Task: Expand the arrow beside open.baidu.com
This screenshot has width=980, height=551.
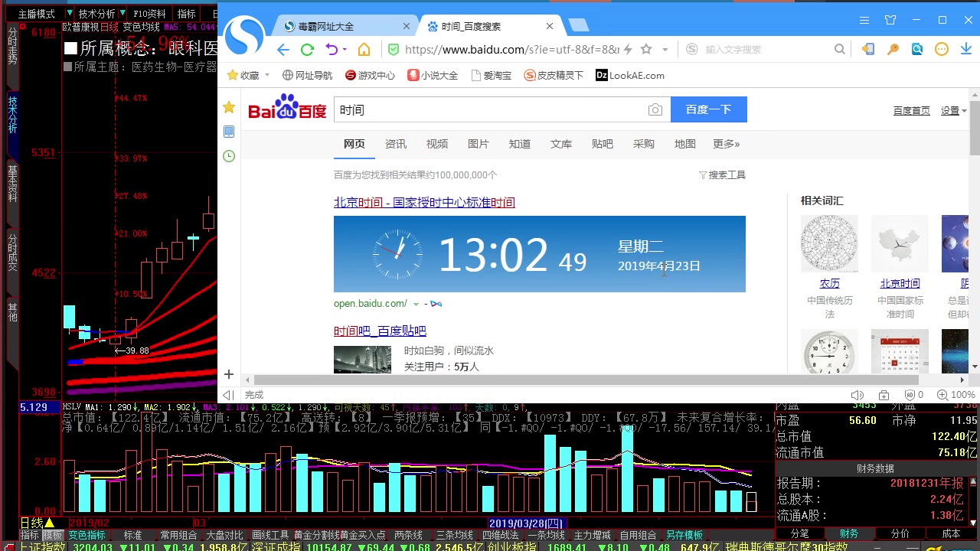Action: (416, 304)
